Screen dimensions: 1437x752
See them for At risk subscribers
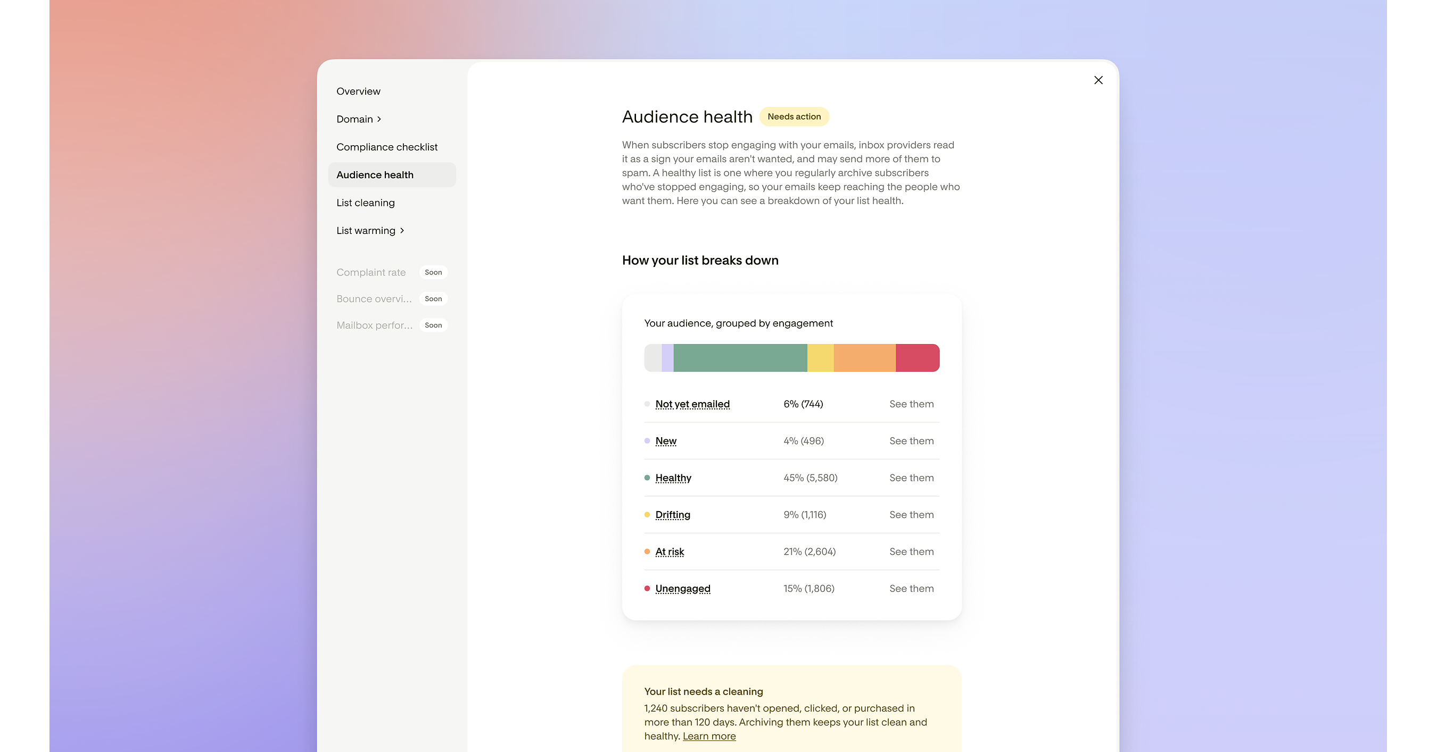pos(911,552)
